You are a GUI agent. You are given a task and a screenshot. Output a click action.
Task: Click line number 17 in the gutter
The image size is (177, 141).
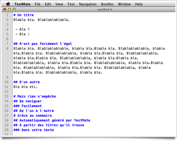point(7,116)
